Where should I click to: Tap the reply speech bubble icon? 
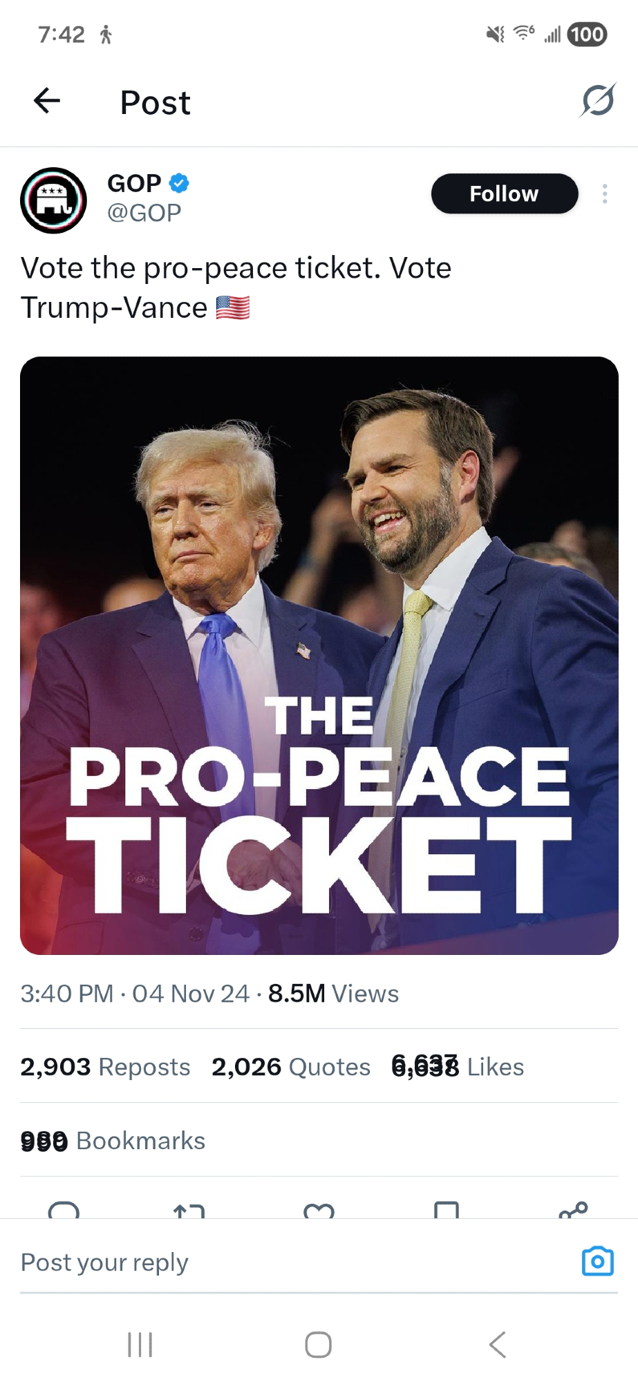pos(64,1211)
